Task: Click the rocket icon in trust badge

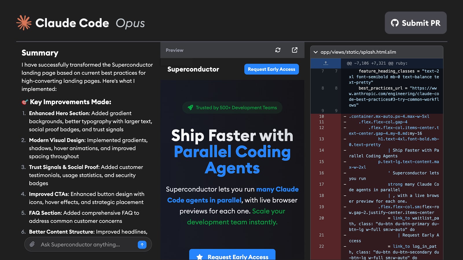Action: 190,107
